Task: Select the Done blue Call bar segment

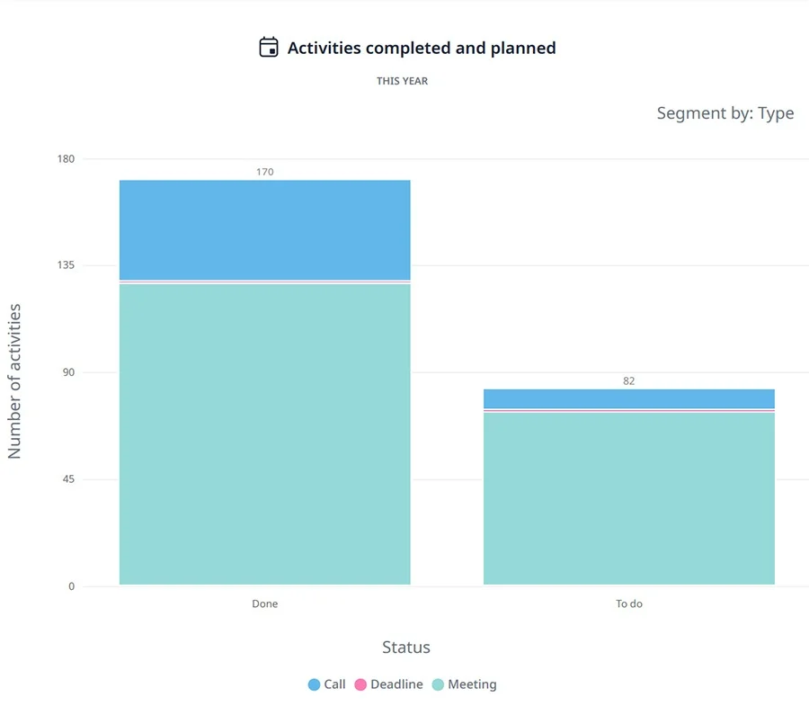Action: pos(264,230)
